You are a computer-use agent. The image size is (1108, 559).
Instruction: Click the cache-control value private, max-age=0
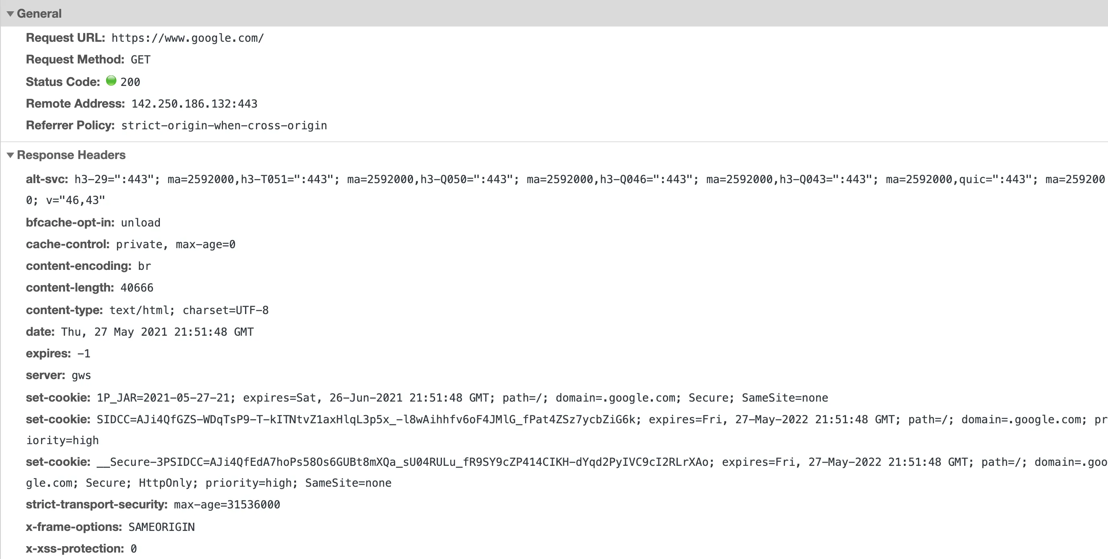pos(176,245)
